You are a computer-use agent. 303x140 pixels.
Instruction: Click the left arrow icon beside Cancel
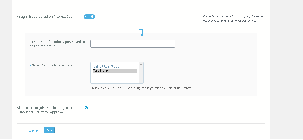(x=24, y=131)
